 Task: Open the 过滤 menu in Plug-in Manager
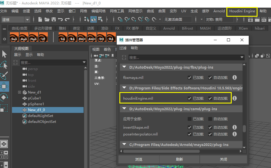pos(123,48)
